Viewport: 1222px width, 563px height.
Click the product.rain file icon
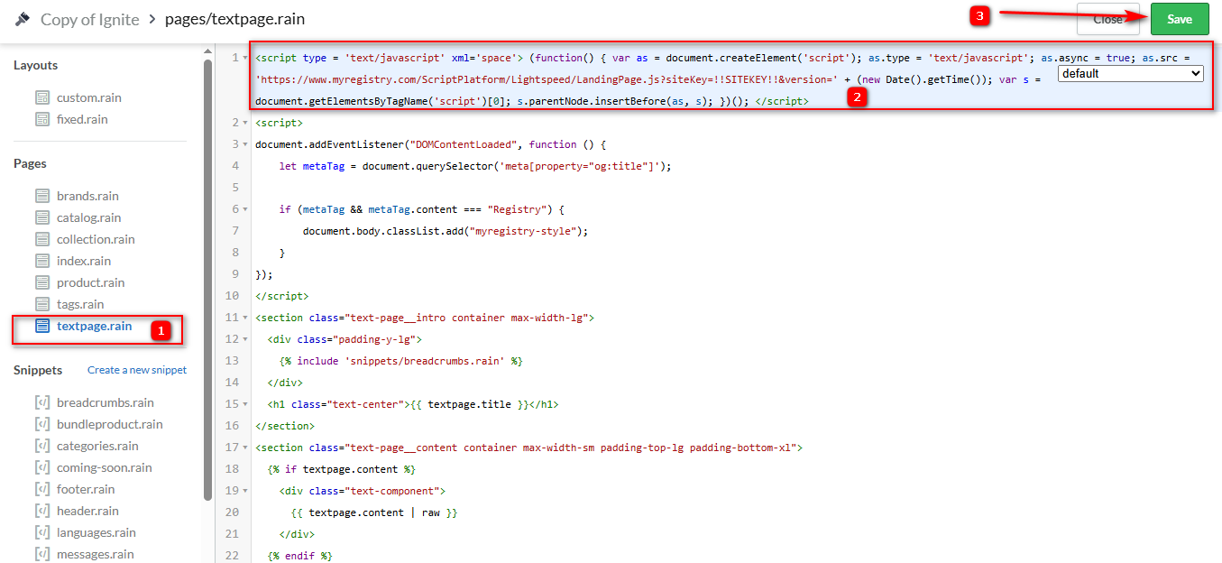42,282
